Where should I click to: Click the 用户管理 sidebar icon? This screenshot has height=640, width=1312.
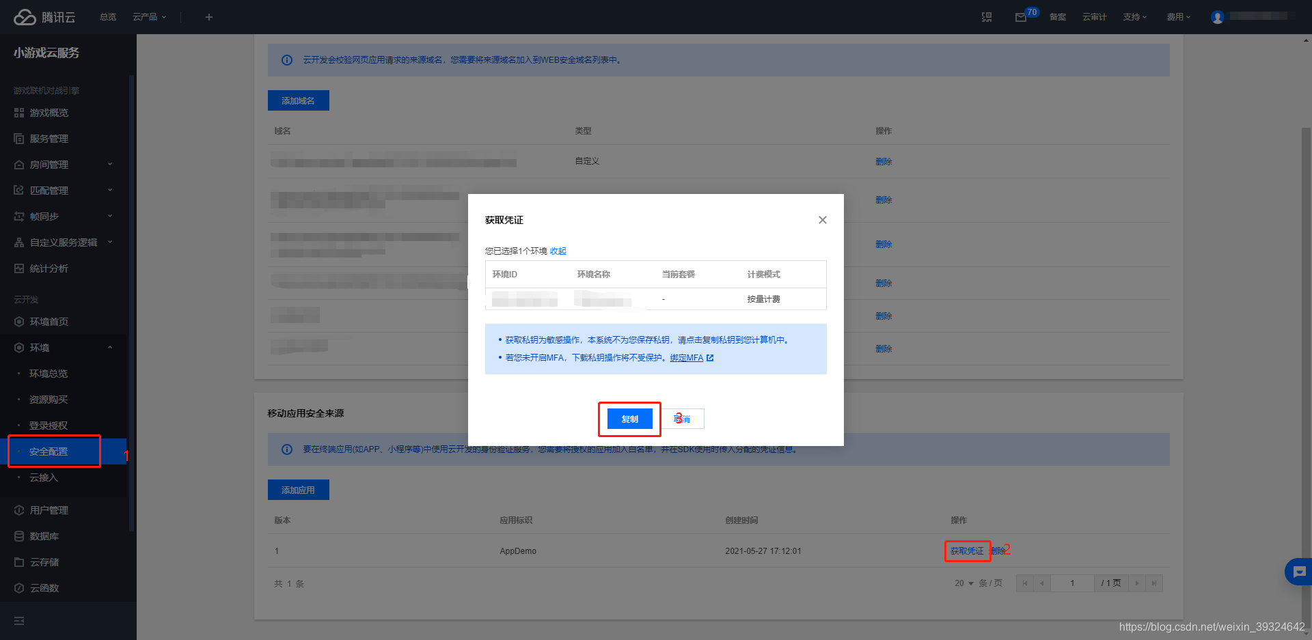point(19,510)
